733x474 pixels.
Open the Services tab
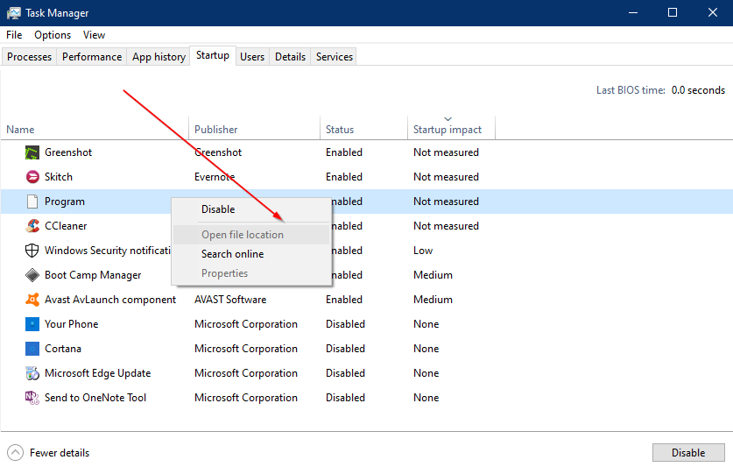(334, 57)
